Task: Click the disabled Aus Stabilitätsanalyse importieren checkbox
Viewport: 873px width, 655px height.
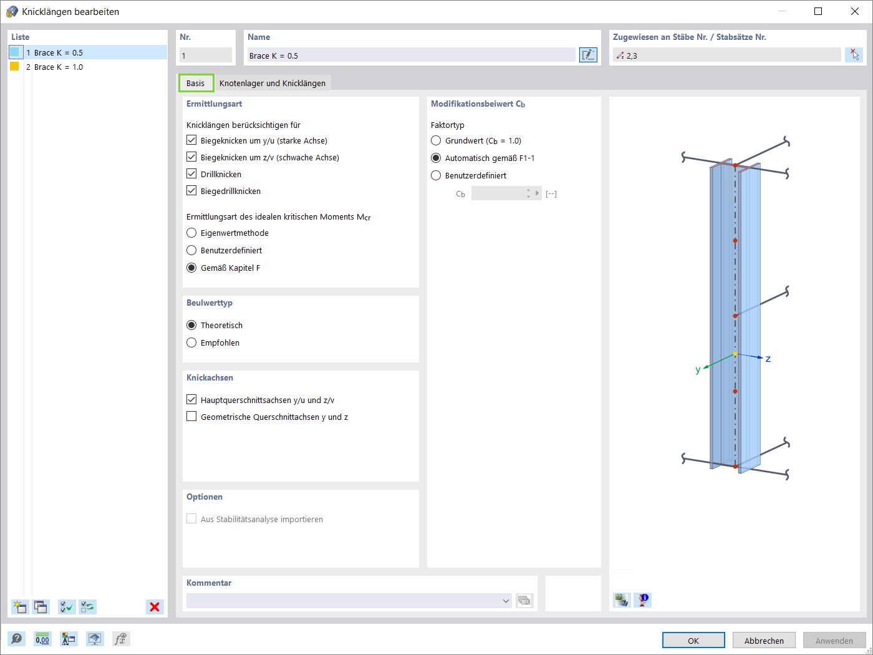Action: [191, 518]
